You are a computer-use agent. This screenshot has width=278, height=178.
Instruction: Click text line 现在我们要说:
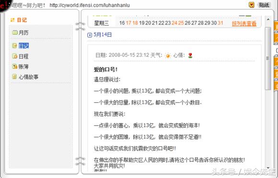(x=109, y=114)
